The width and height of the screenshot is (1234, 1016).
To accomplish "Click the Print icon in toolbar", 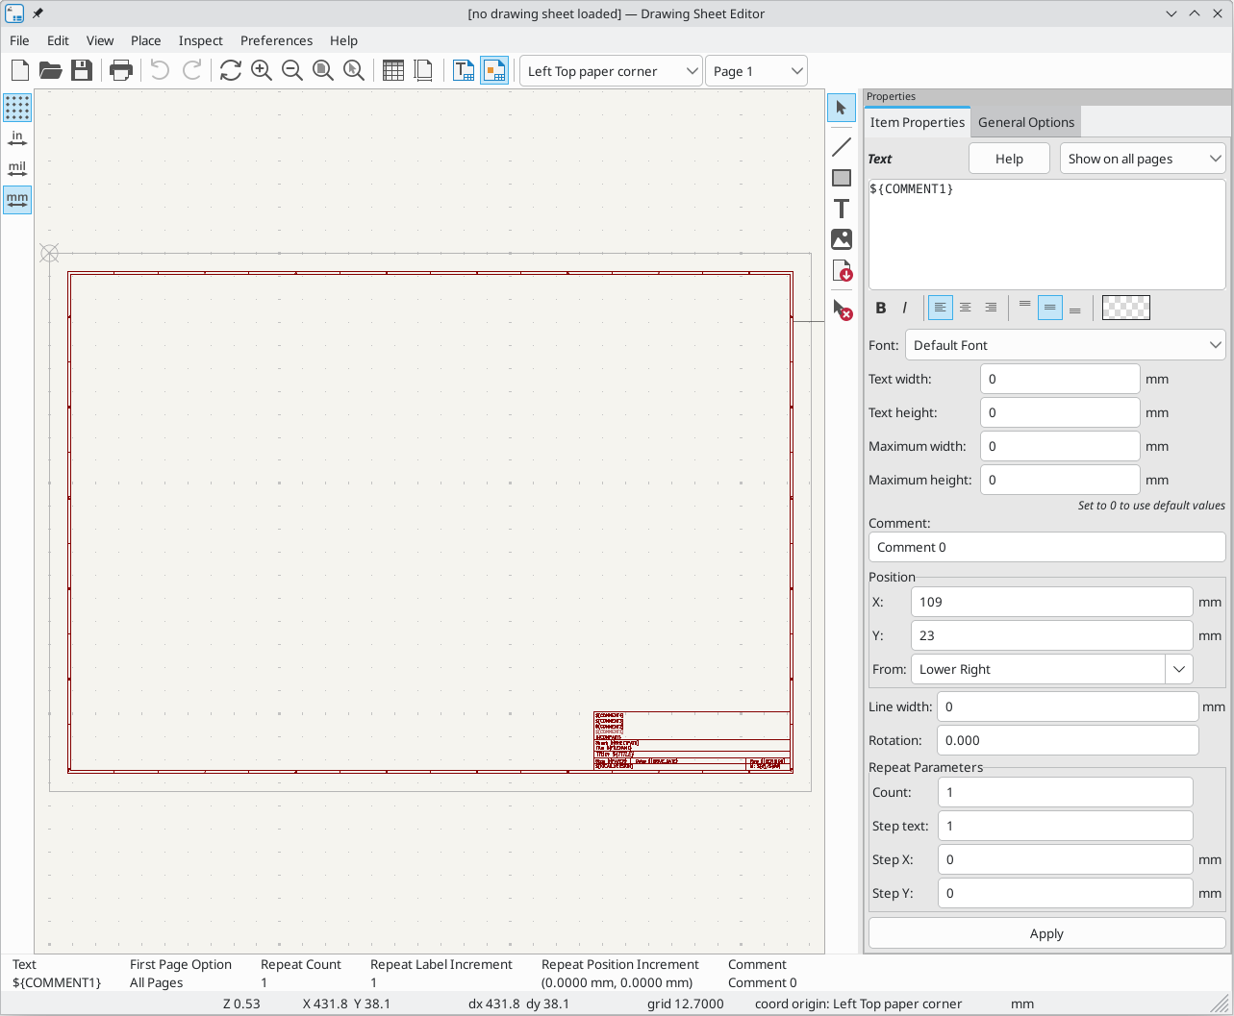I will (120, 70).
